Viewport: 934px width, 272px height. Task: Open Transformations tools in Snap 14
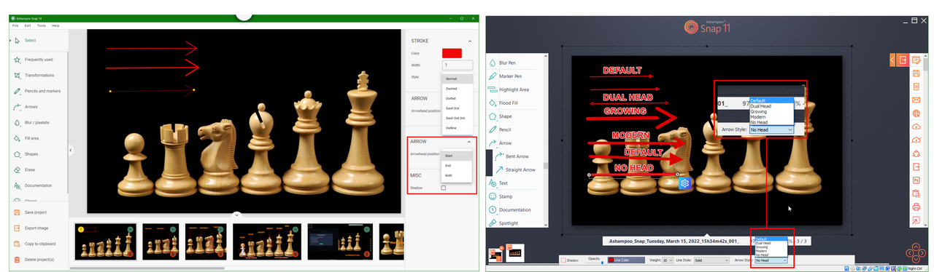pos(34,76)
